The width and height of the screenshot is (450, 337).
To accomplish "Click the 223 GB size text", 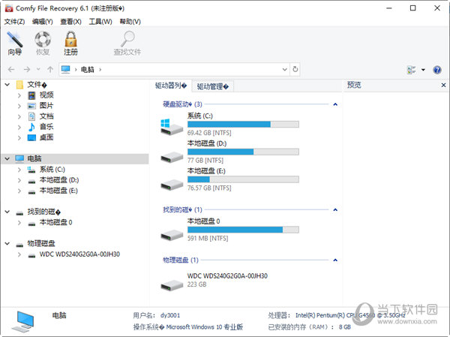I will click(x=196, y=284).
